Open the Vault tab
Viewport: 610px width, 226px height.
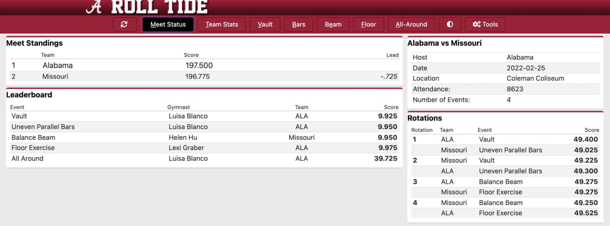click(265, 25)
